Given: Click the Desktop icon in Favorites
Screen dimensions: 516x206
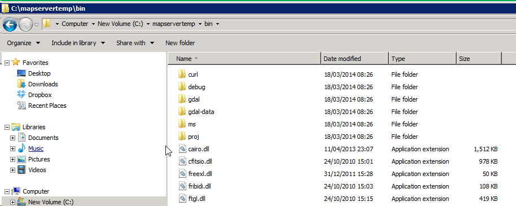Looking at the screenshot, I should click(21, 73).
